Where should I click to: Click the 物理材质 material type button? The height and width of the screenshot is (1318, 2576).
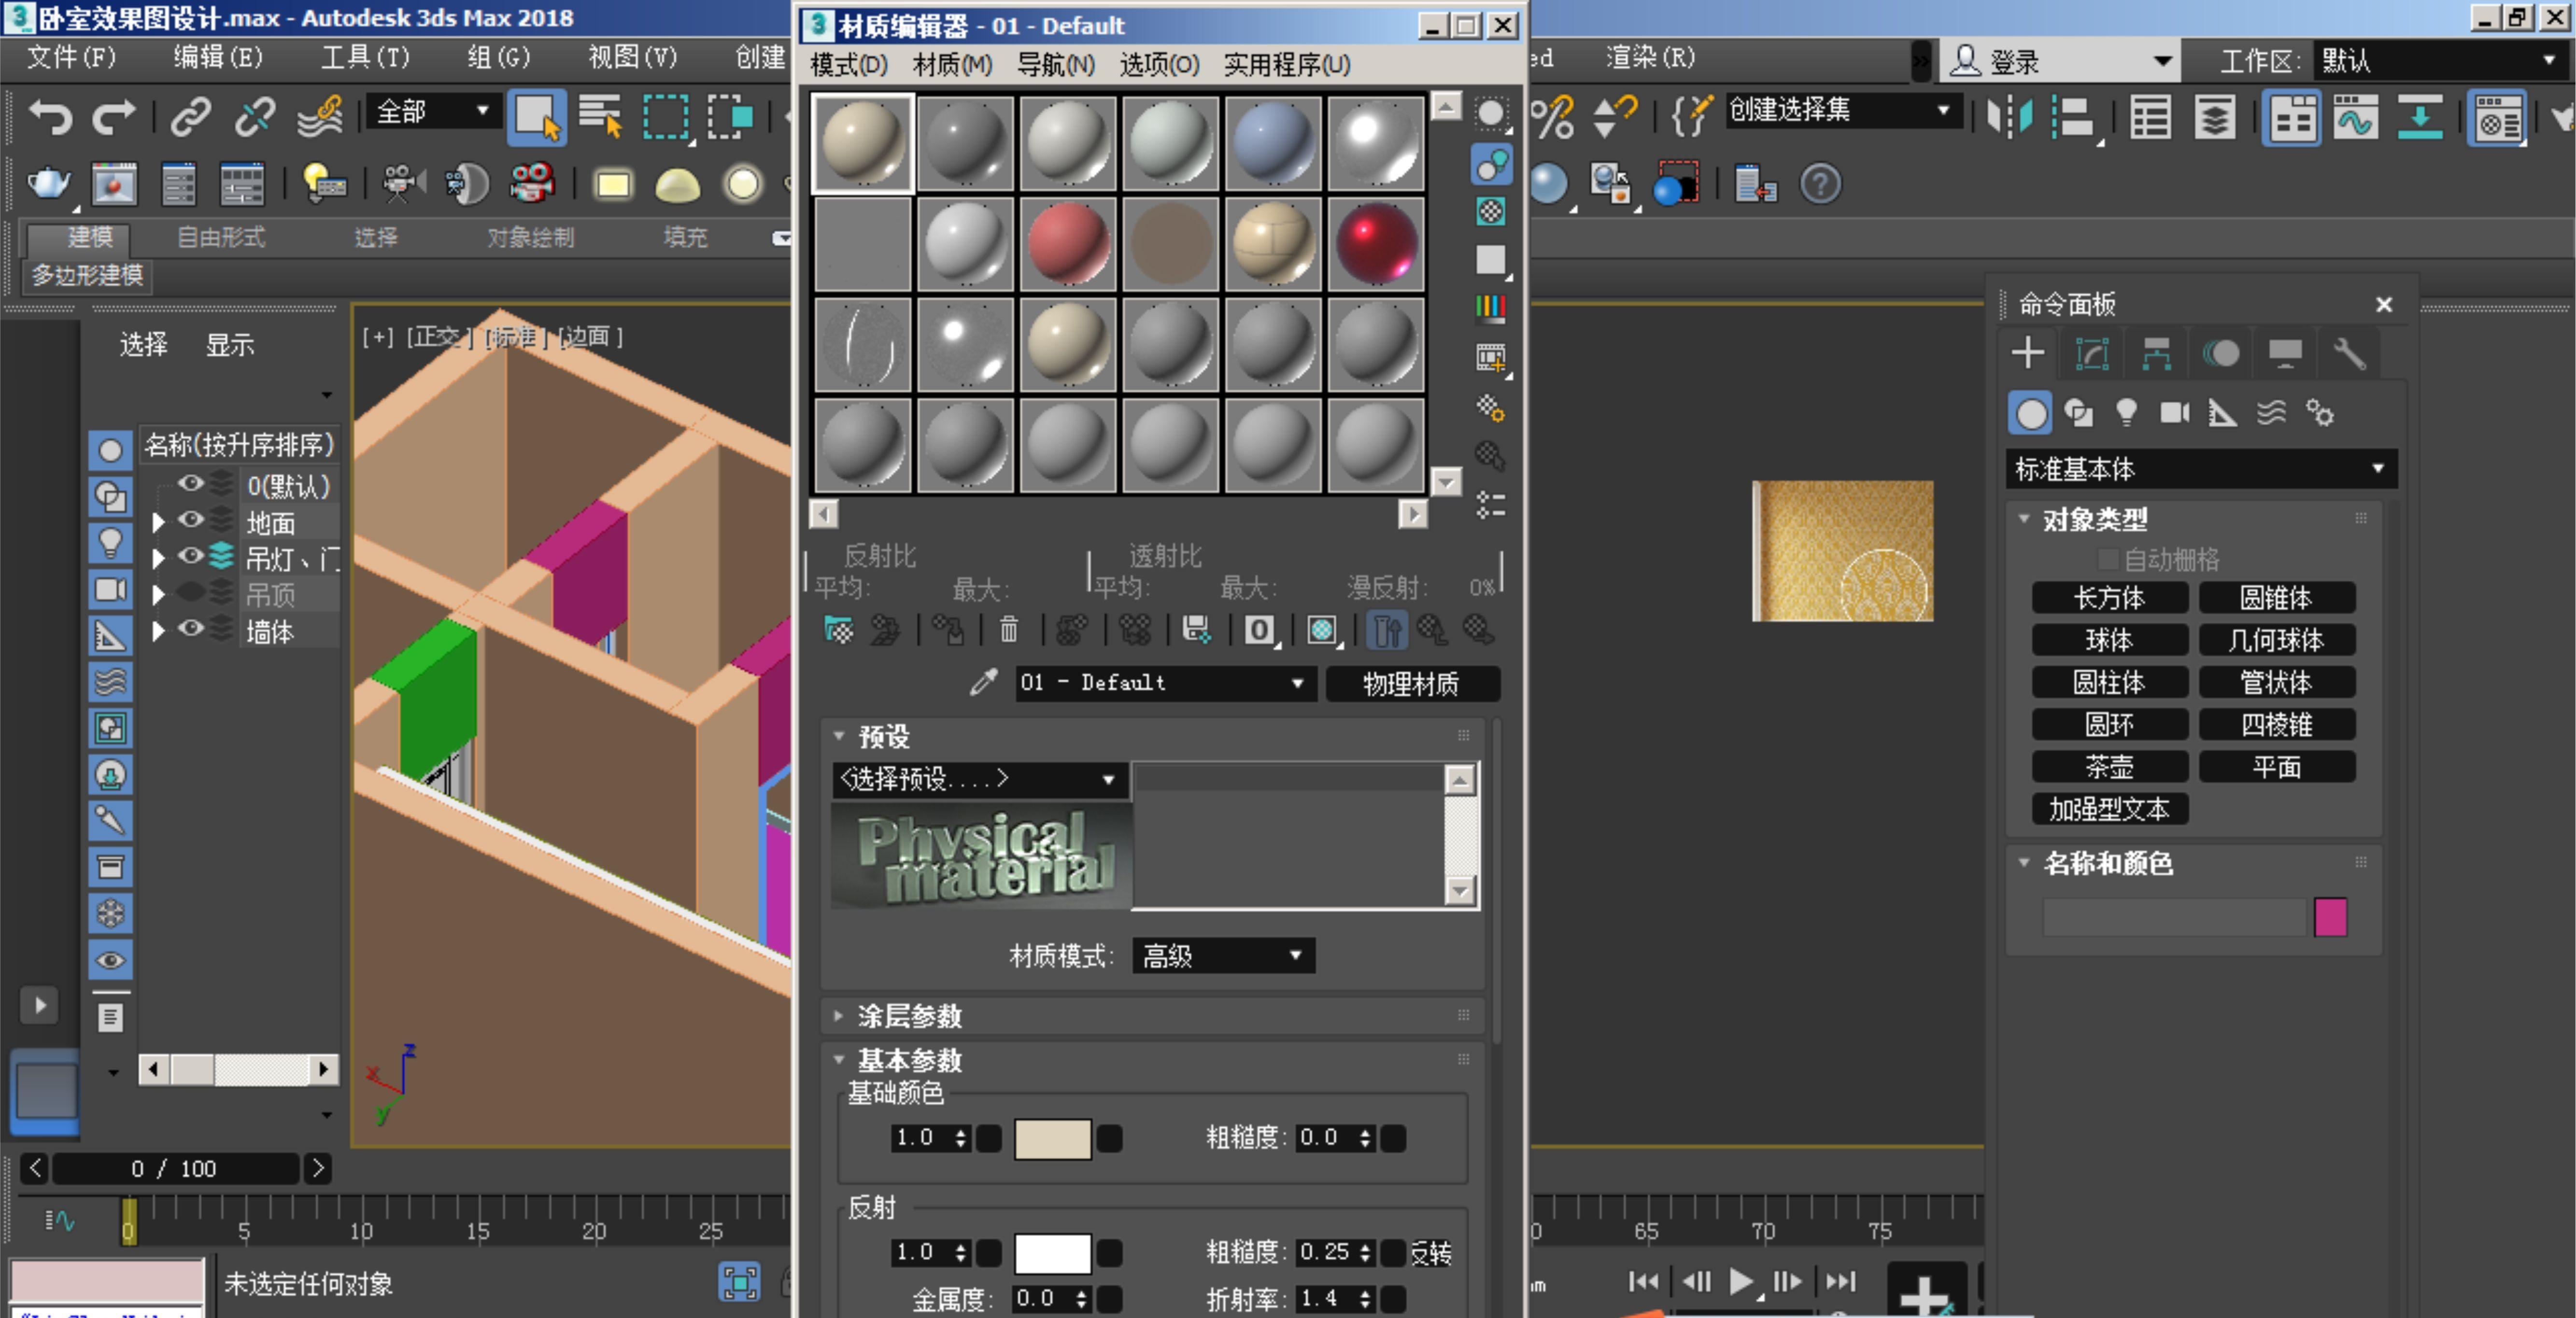(1411, 684)
